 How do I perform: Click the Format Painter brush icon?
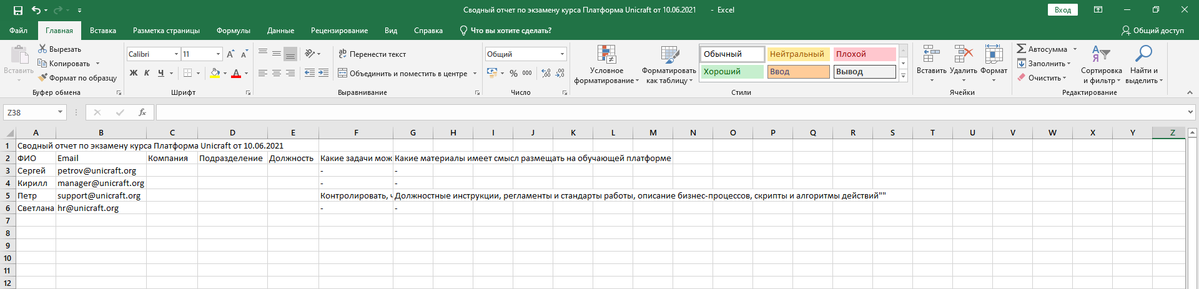(x=42, y=78)
